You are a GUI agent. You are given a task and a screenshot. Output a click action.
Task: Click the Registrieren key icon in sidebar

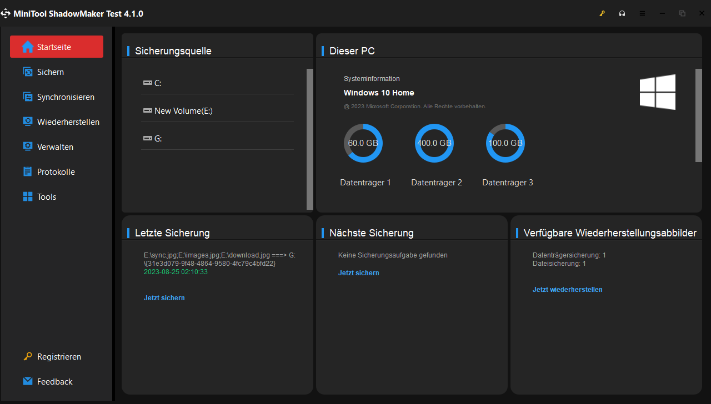(28, 357)
